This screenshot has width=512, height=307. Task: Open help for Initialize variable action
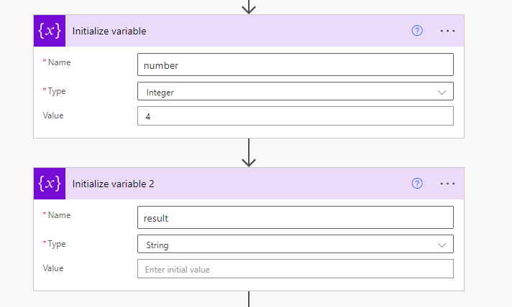click(x=417, y=31)
